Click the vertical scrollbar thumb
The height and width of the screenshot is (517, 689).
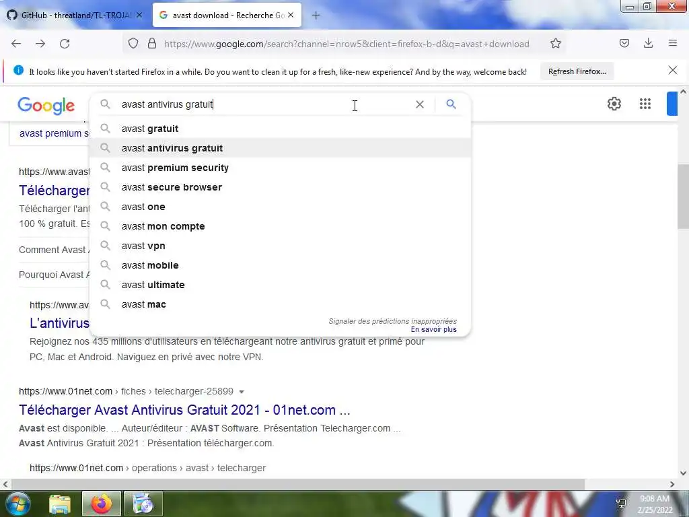[683, 197]
